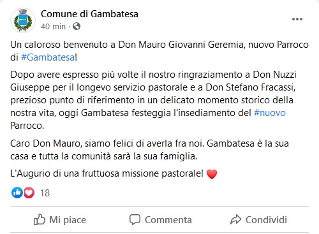Click the Condividi button label
The height and width of the screenshot is (234, 319).
pos(266,220)
